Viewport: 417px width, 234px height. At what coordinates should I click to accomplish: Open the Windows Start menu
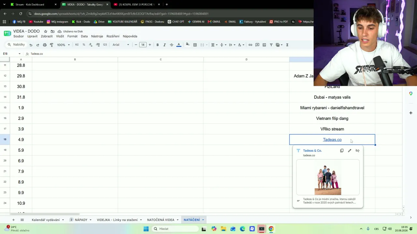(x=146, y=229)
